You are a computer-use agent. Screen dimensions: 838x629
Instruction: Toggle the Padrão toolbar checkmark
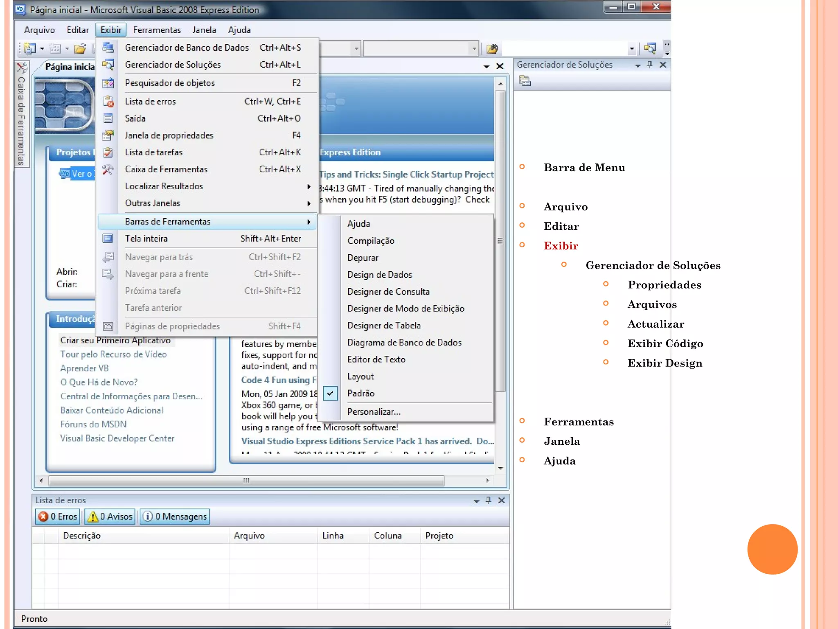pyautogui.click(x=330, y=393)
